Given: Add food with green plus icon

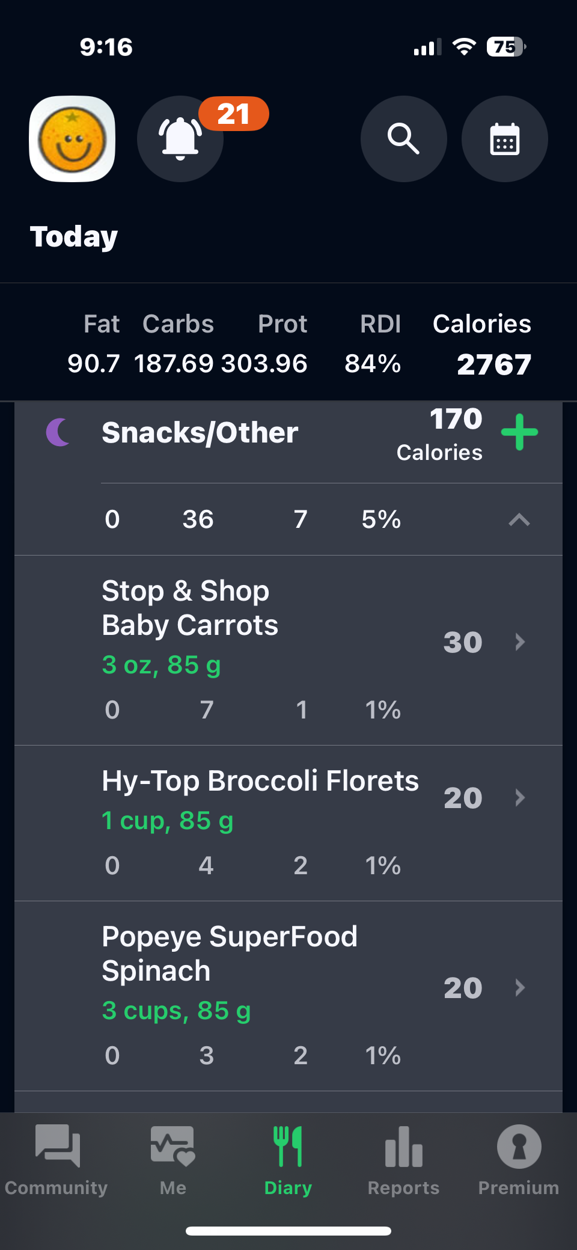Looking at the screenshot, I should click(519, 432).
